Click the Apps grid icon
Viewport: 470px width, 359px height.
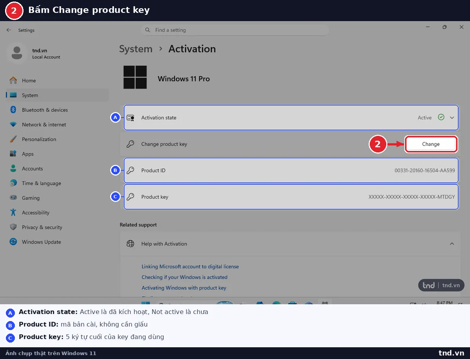[x=13, y=154]
